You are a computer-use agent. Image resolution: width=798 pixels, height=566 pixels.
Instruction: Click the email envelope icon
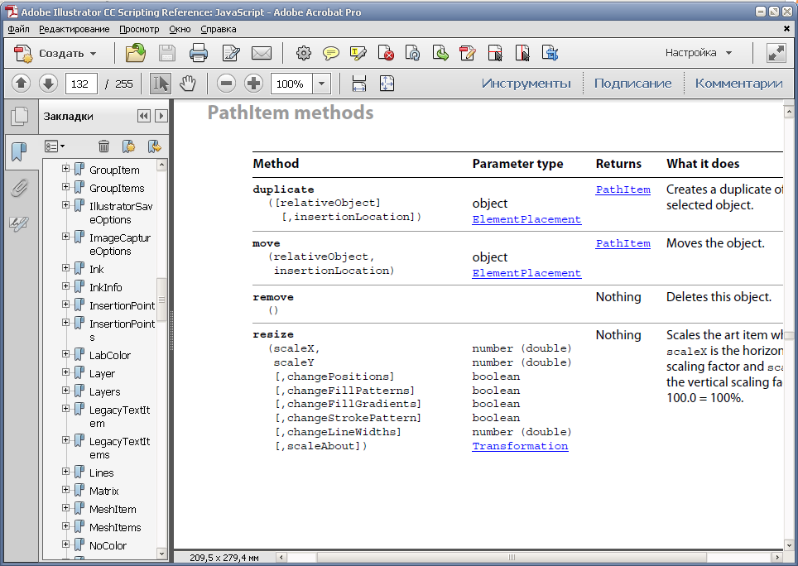[x=262, y=54]
